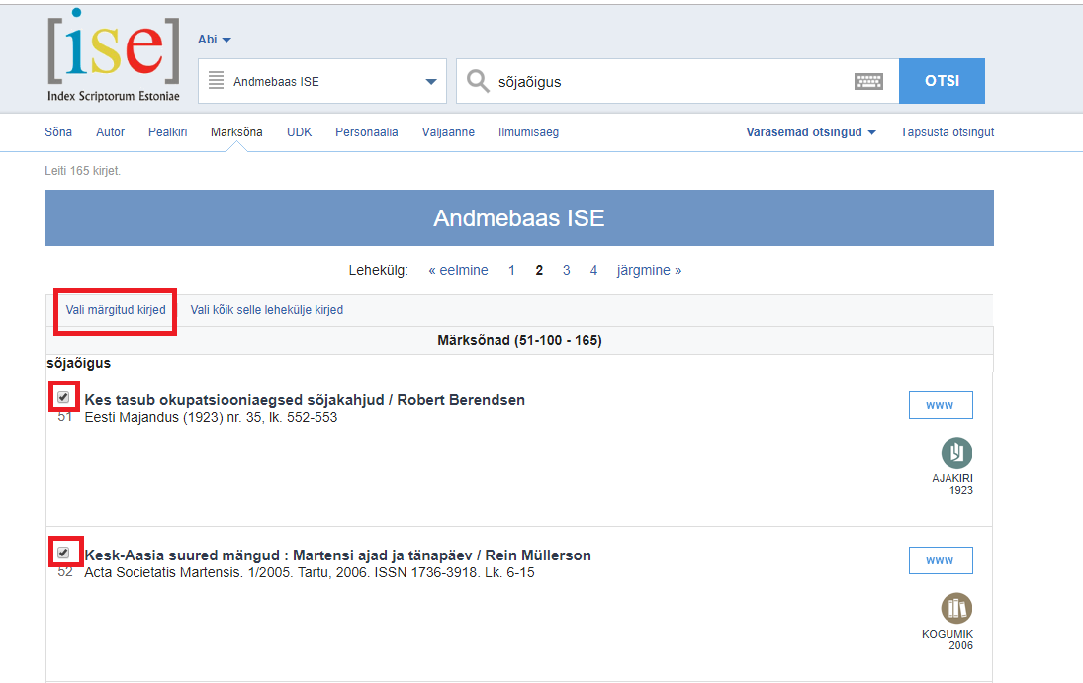Go to results page 3
This screenshot has height=683, width=1083.
tap(567, 270)
